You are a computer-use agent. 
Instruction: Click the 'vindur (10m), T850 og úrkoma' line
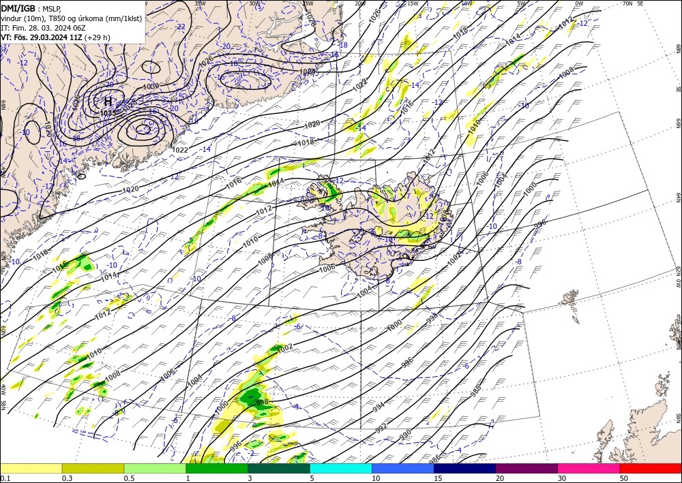click(72, 18)
